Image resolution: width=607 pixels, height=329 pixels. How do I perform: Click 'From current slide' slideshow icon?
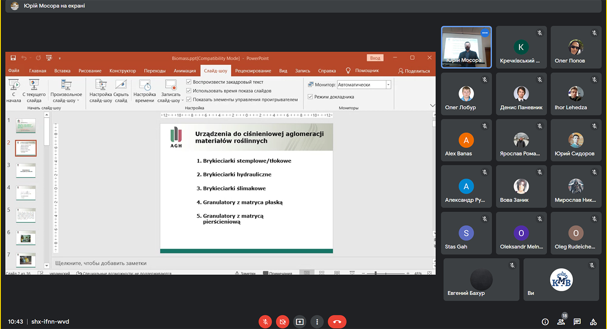pyautogui.click(x=34, y=86)
